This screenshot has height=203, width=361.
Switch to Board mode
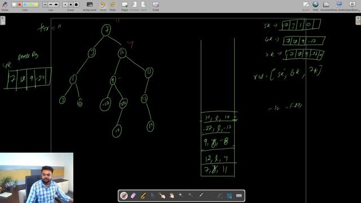pos(306,6)
